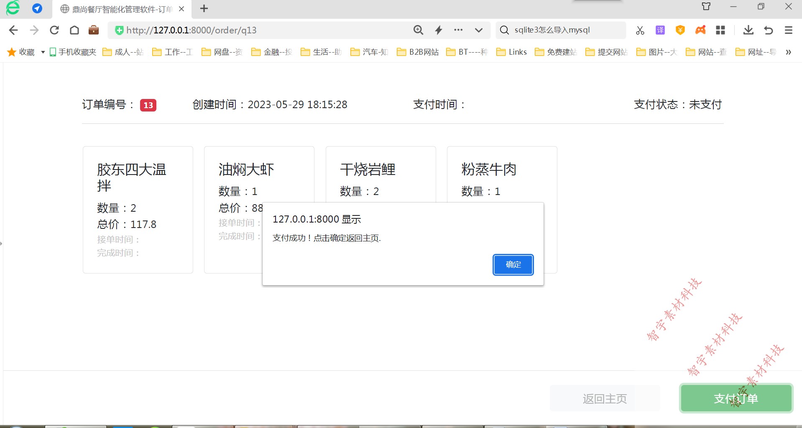Expand the address bar dropdown arrow
The image size is (802, 428).
click(479, 30)
